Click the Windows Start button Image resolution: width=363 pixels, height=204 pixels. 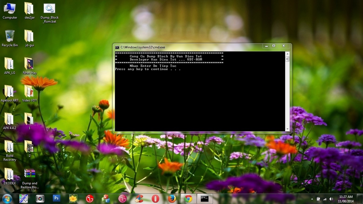tap(7, 198)
